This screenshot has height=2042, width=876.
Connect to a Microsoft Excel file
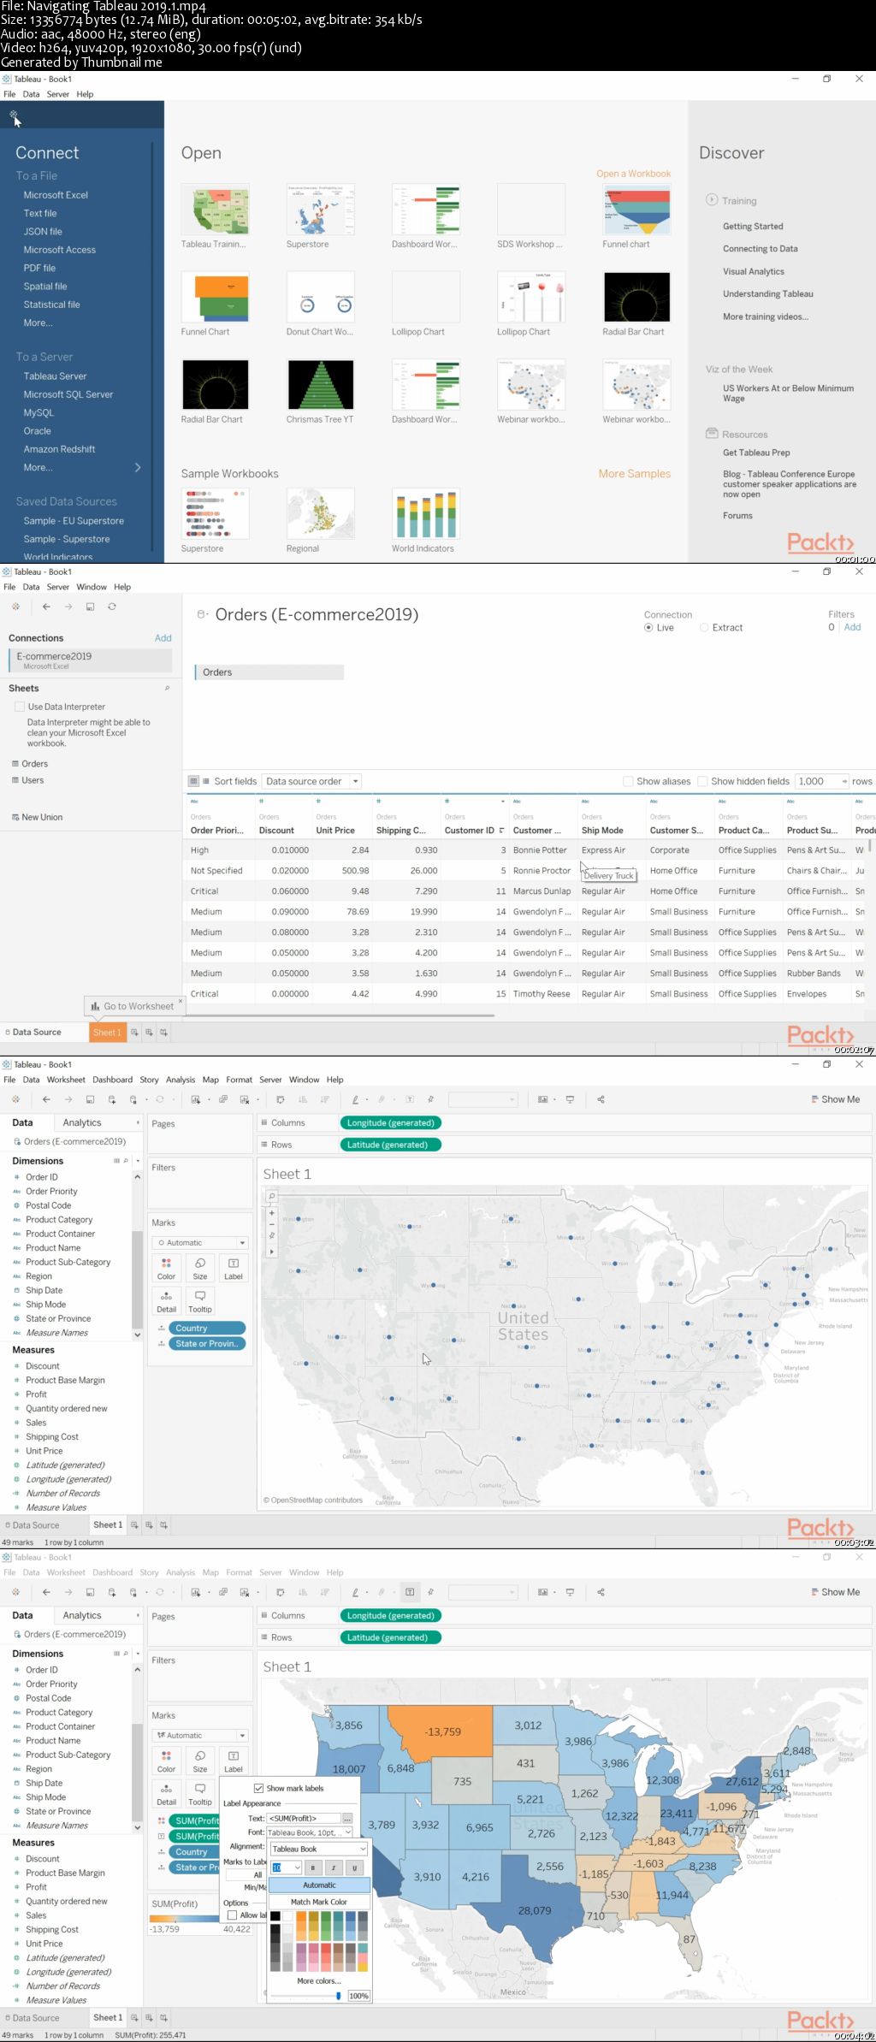pos(56,195)
